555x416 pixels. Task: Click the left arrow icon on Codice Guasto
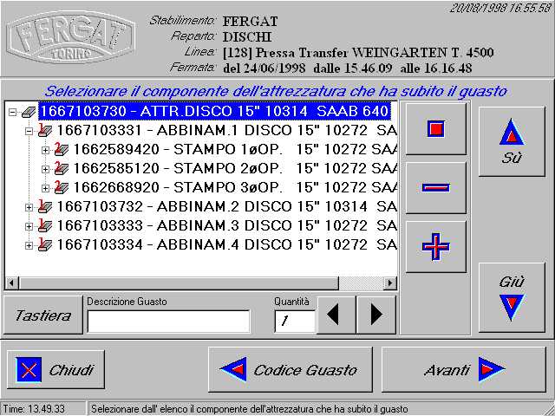[233, 369]
